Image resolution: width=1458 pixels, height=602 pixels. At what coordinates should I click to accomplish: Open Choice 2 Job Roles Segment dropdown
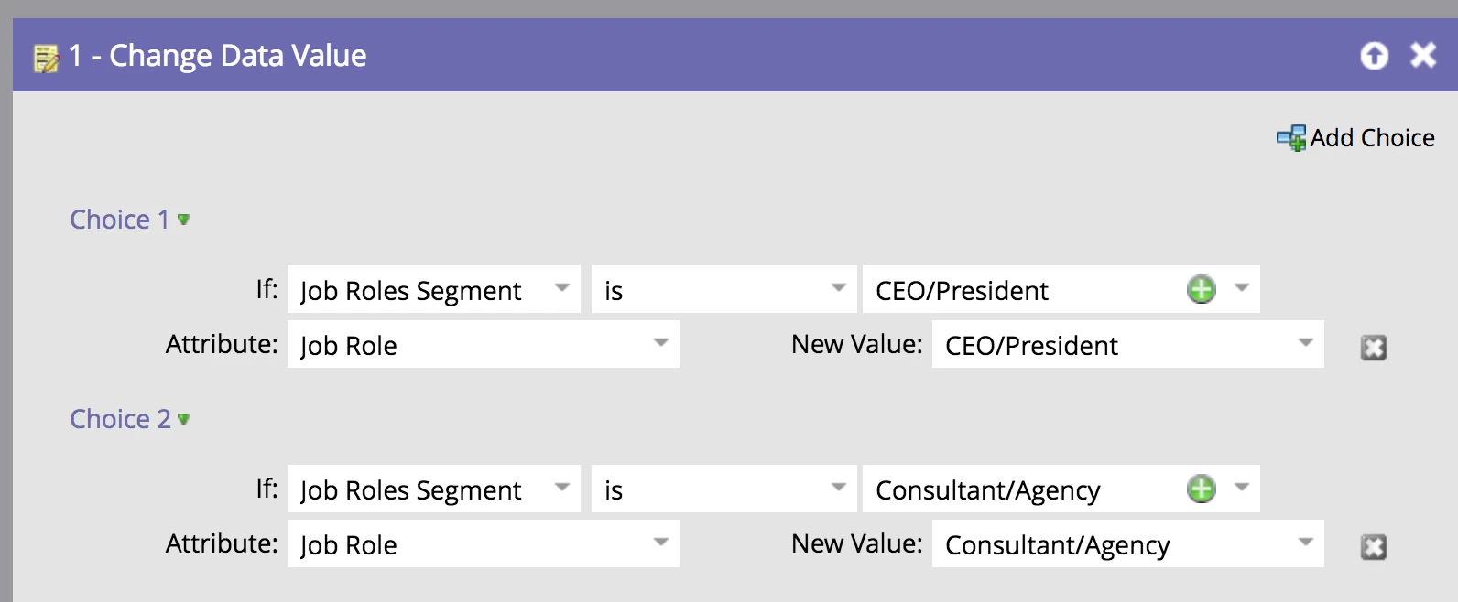562,489
